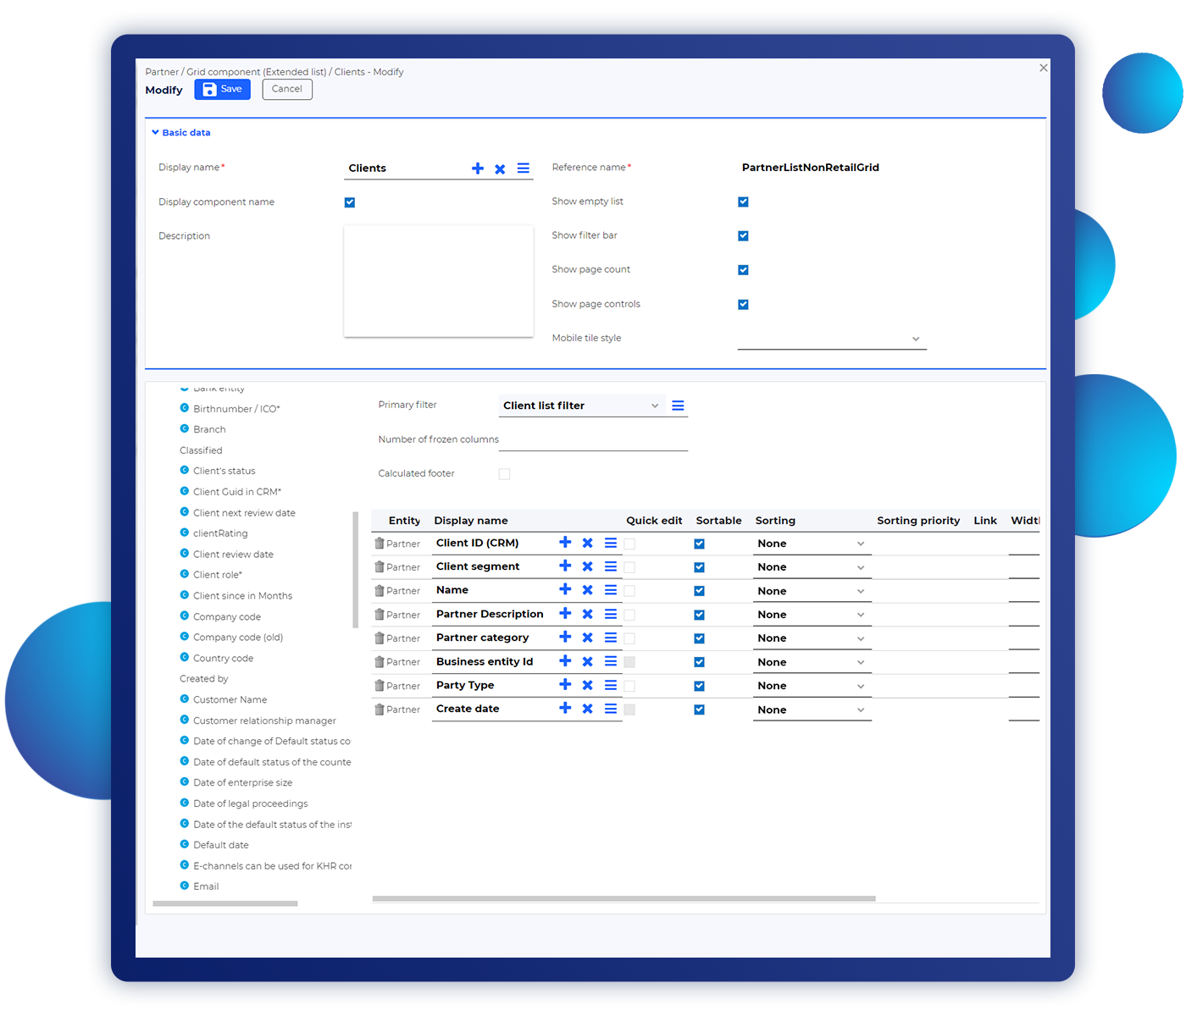Select Company code in field list
This screenshot has height=1016, width=1186.
pyautogui.click(x=226, y=617)
